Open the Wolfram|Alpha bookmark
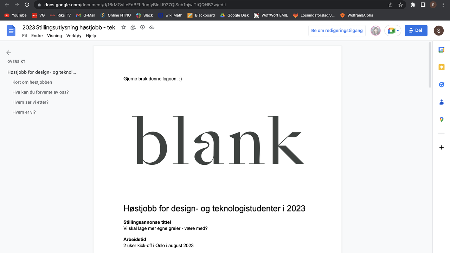Screen dimensions: 450x253 tap(356, 15)
